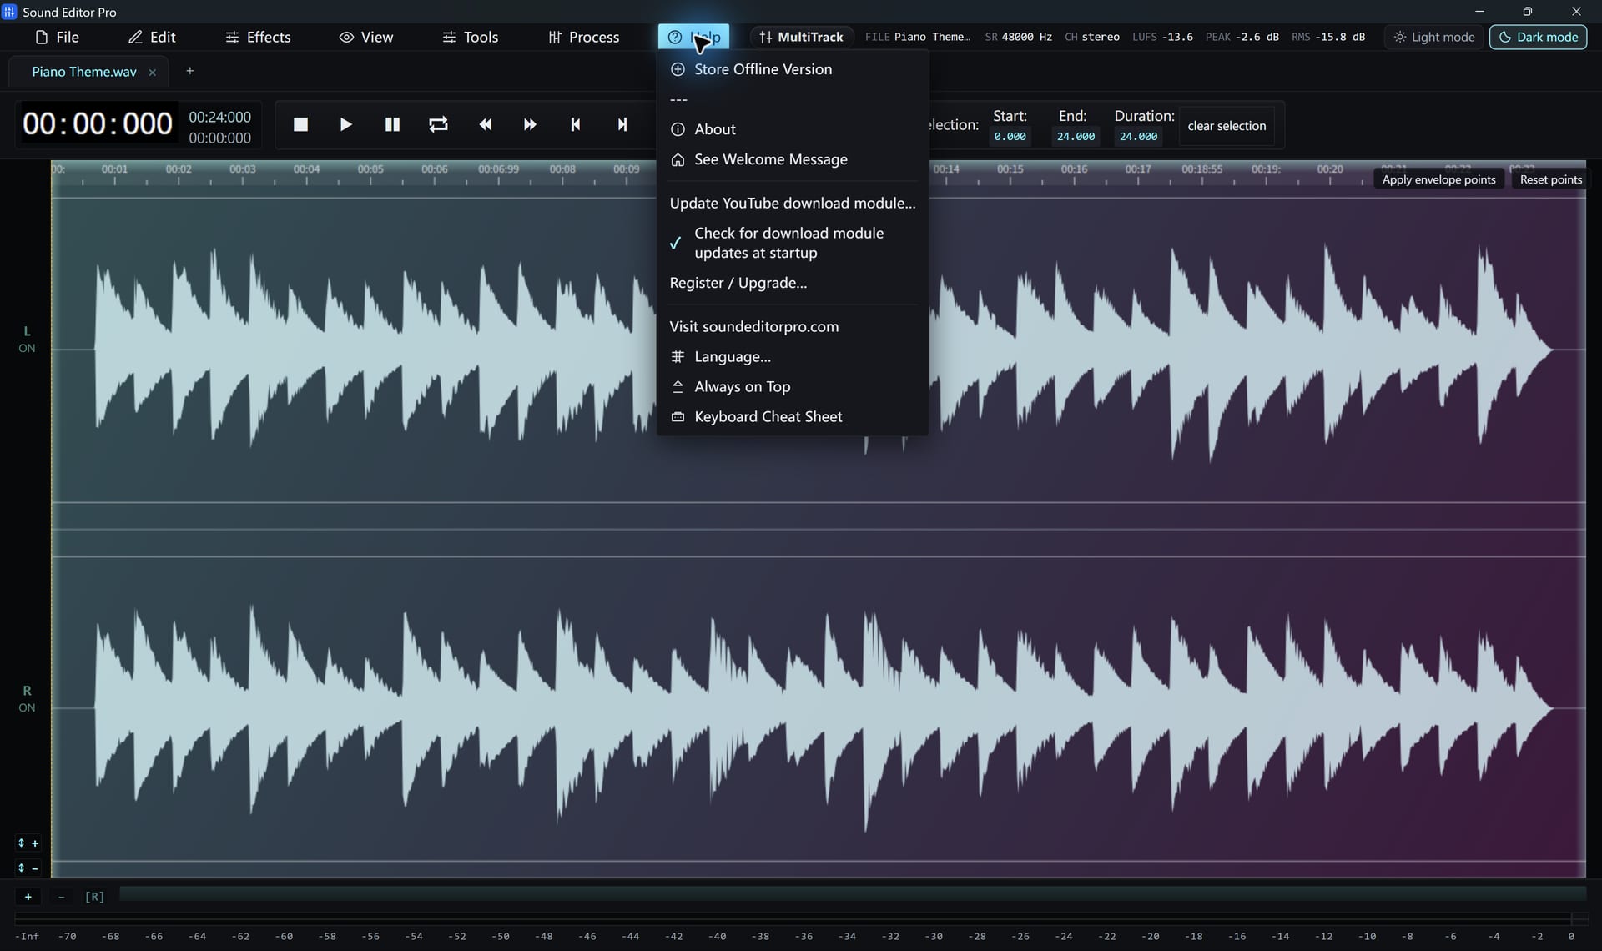Viewport: 1602px width, 951px height.
Task: Activate Dark mode
Action: 1538,37
